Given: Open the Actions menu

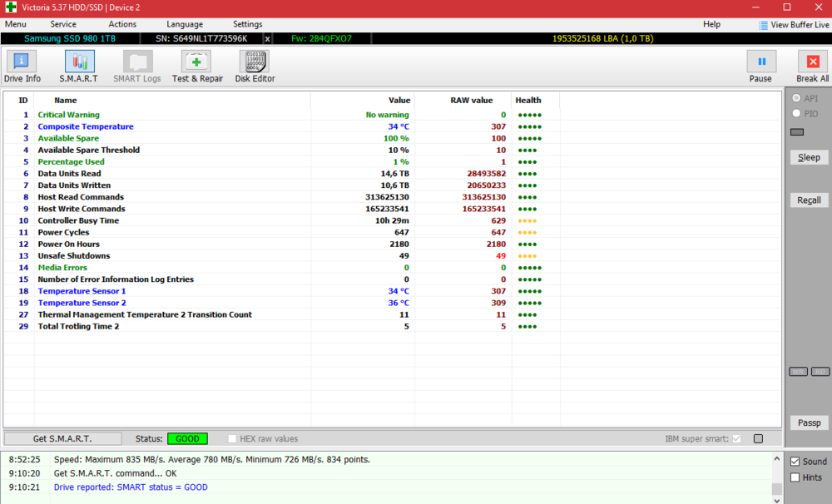Looking at the screenshot, I should point(122,24).
